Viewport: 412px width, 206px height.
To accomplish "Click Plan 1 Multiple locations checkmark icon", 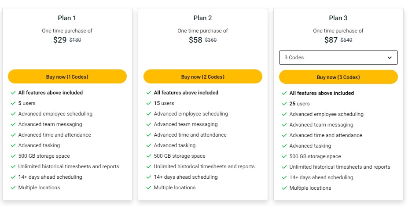I will 12,188.
